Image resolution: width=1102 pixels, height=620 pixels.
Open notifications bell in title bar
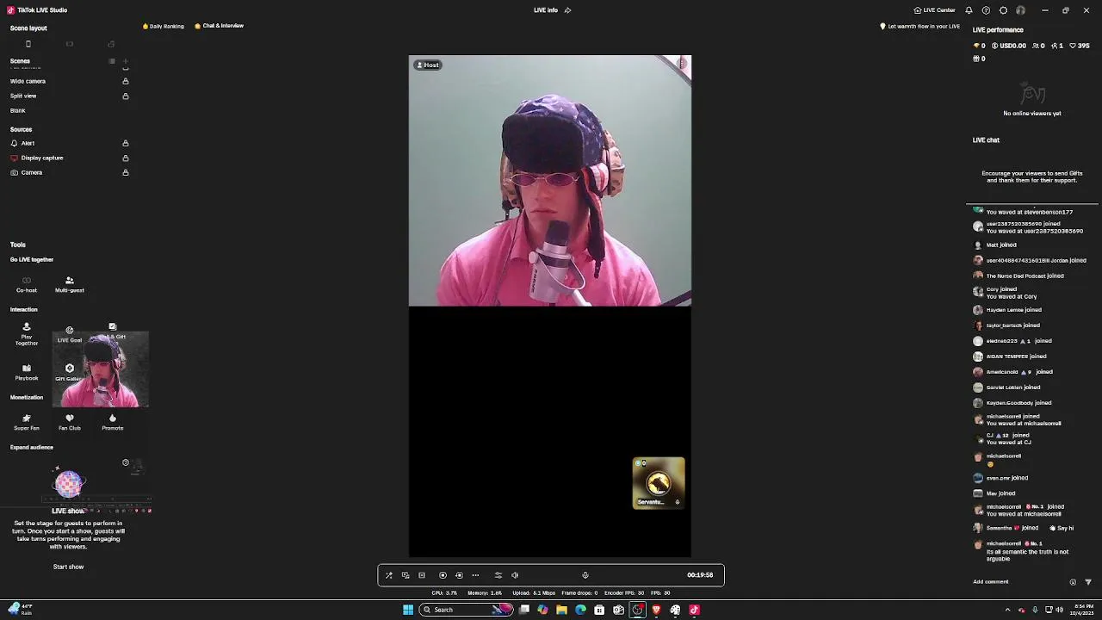pos(969,10)
